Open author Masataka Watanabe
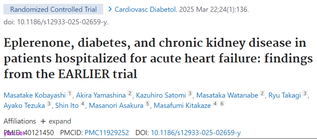Screen dimensions: 317x139 pos(227,95)
